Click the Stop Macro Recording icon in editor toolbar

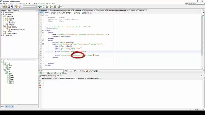tap(91, 13)
